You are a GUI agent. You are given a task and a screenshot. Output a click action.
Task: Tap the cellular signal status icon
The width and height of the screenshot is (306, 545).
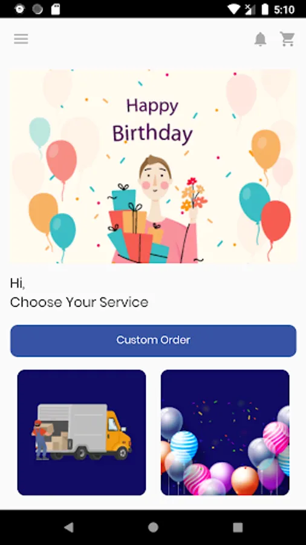click(249, 9)
